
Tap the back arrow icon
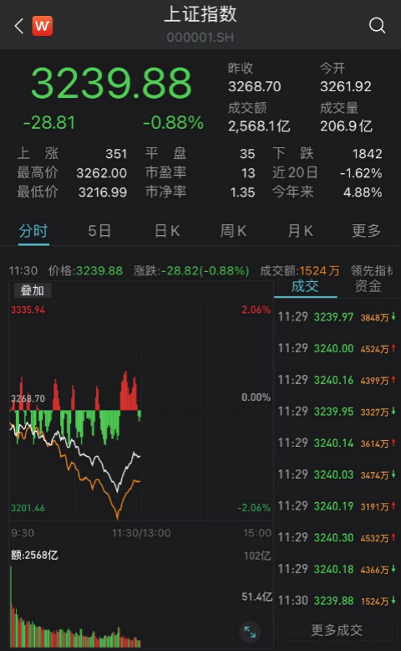coord(19,26)
